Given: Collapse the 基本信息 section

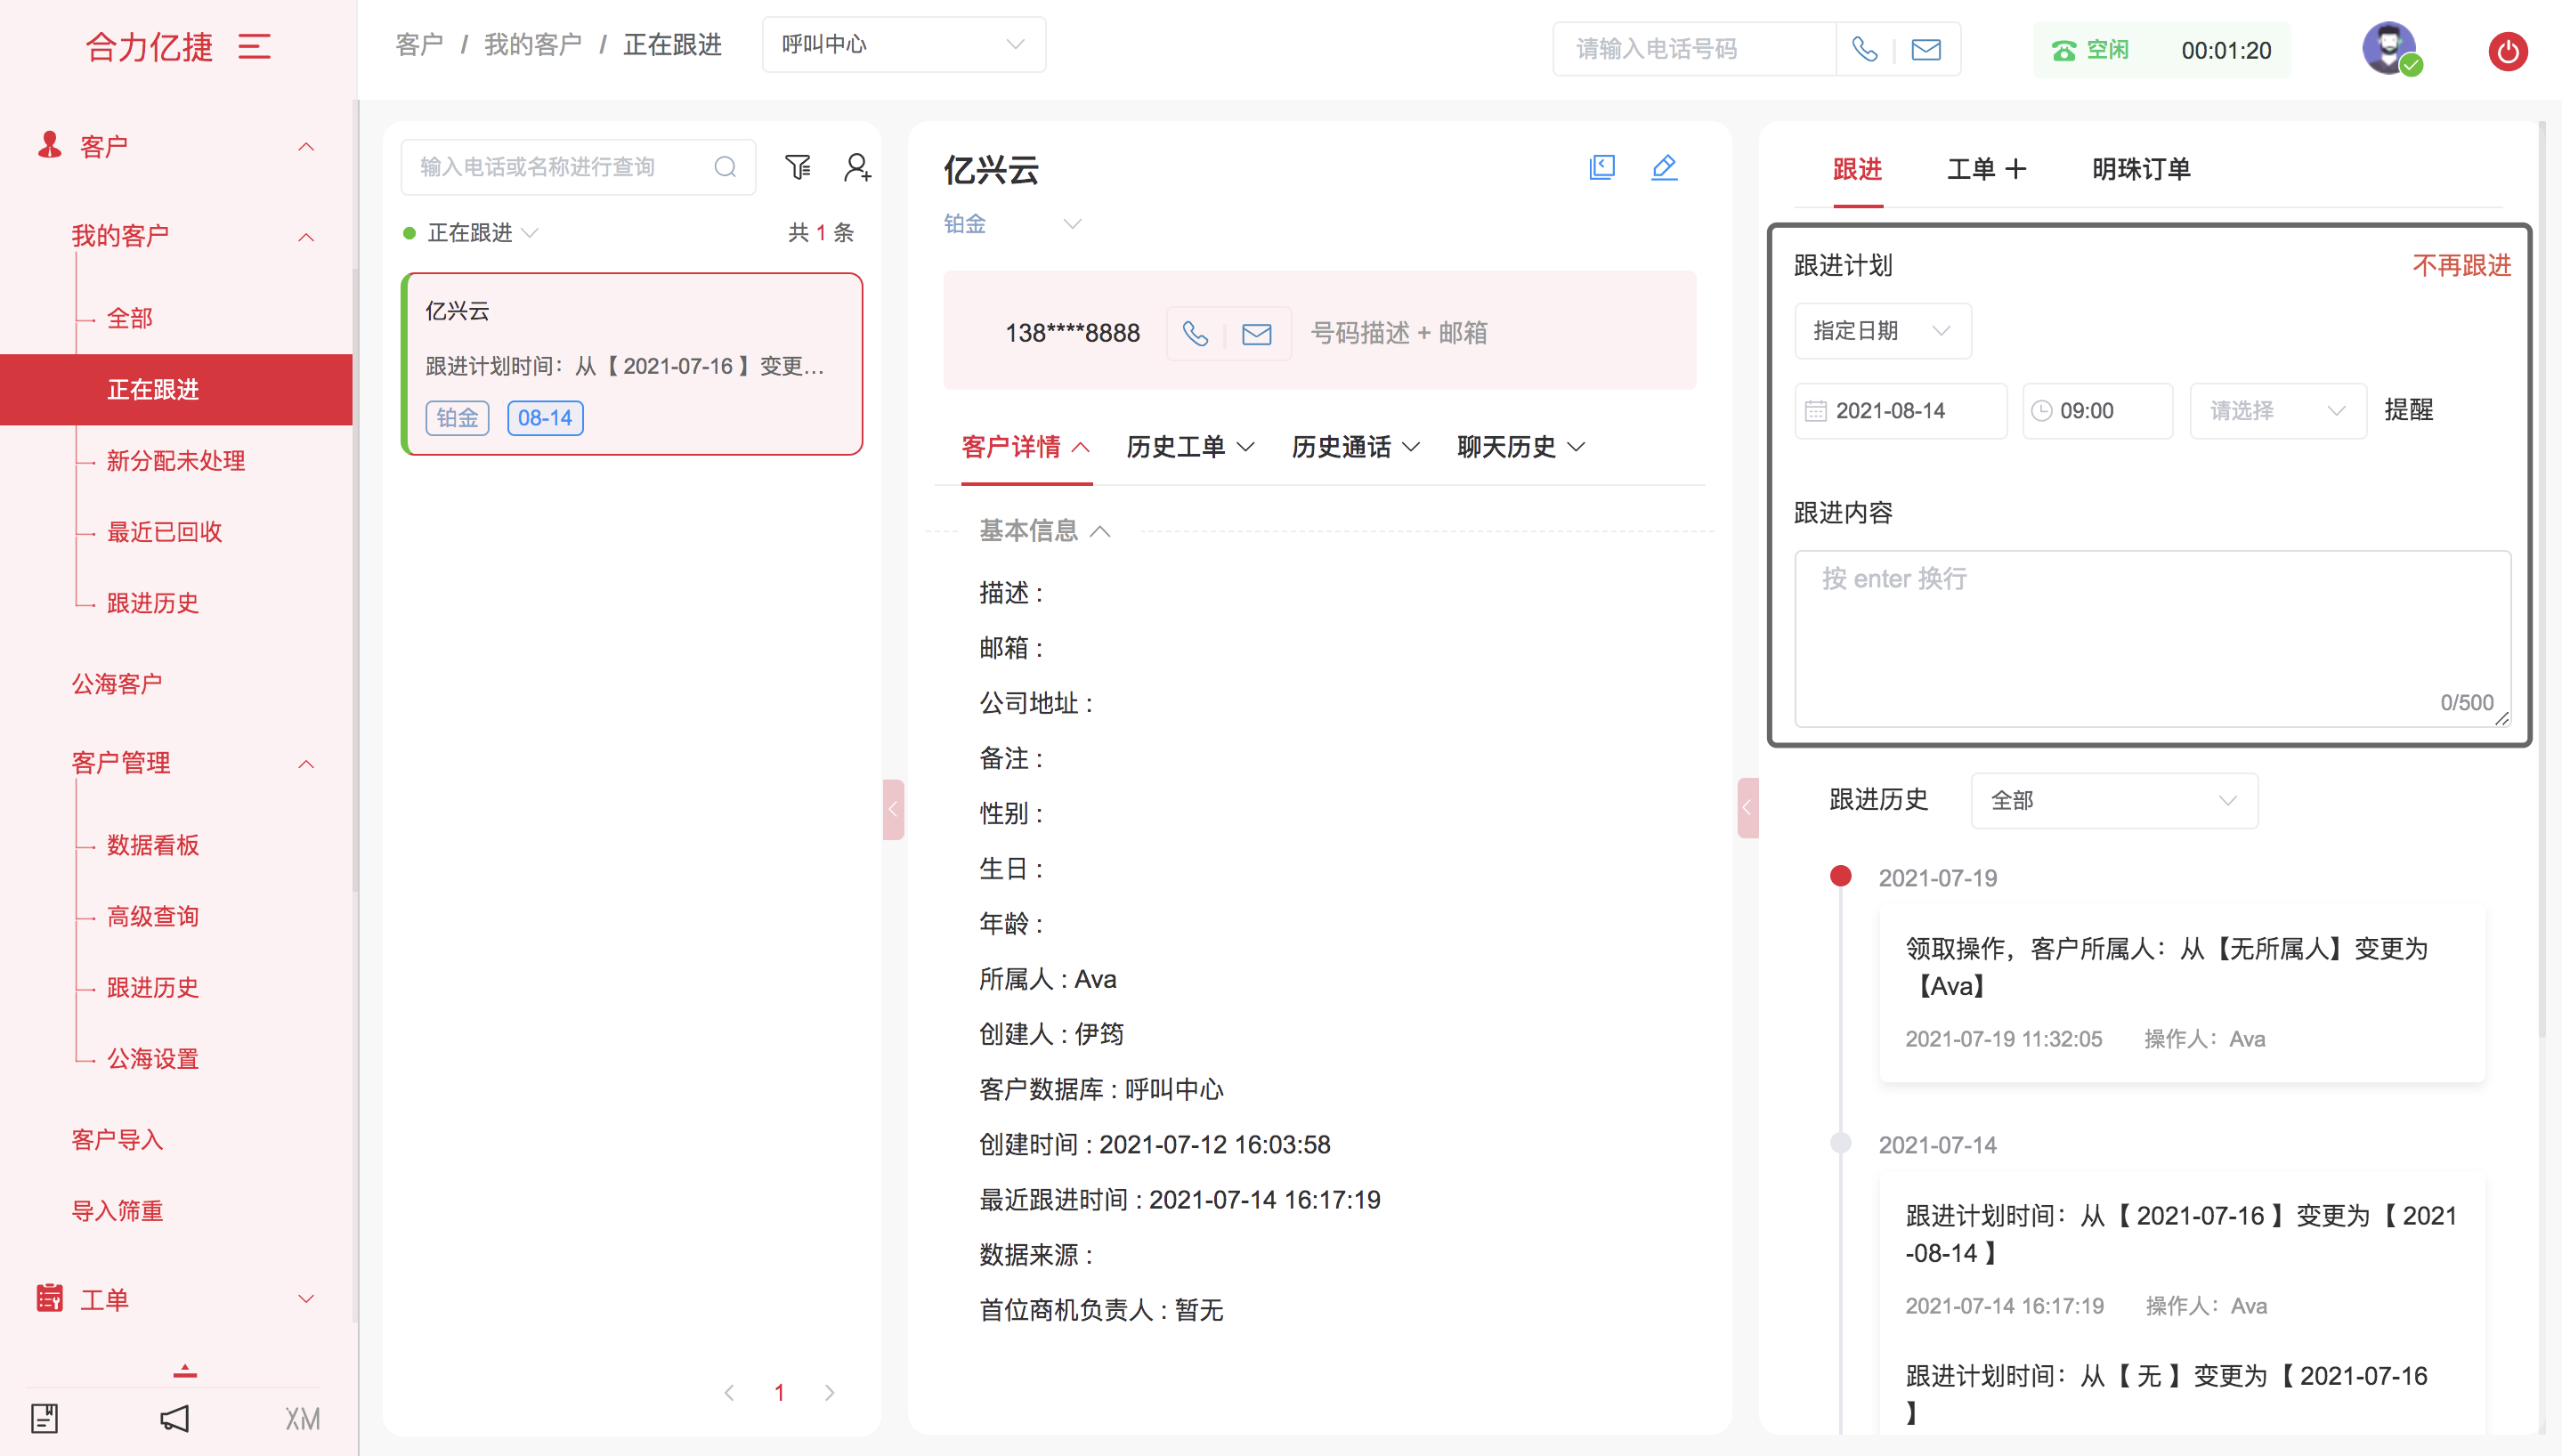Looking at the screenshot, I should tap(1099, 531).
